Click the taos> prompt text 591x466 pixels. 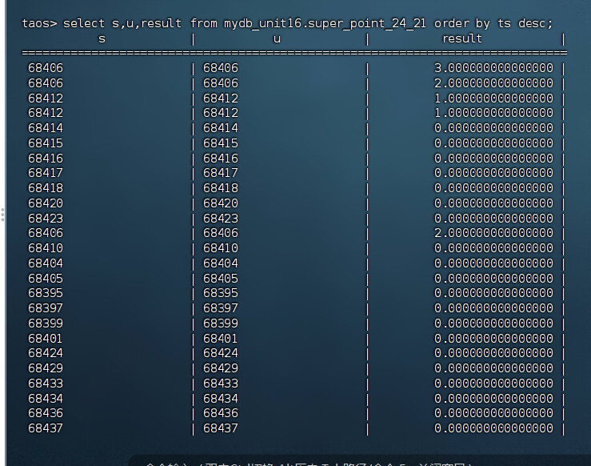click(39, 23)
